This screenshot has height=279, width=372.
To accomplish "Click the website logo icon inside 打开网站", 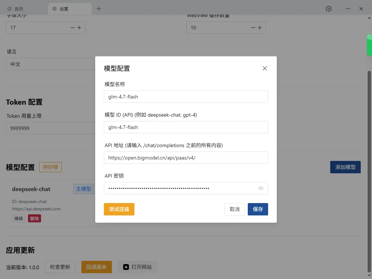I will pyautogui.click(x=125, y=267).
